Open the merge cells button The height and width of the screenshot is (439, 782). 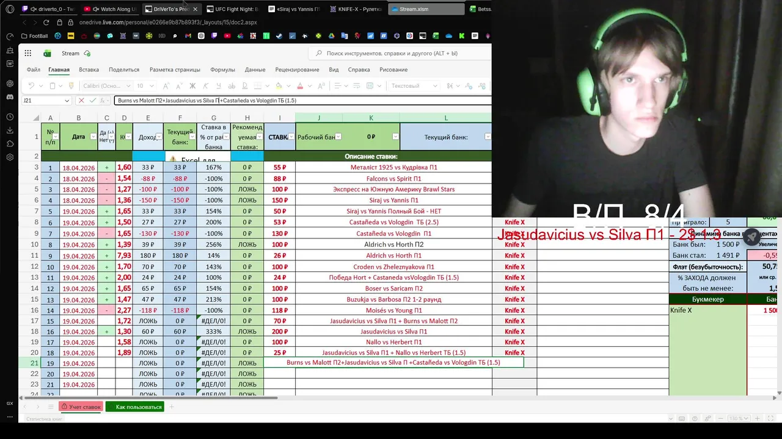[370, 86]
